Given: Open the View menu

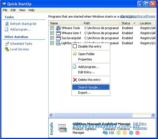Looking at the screenshot, I should coord(22,10).
